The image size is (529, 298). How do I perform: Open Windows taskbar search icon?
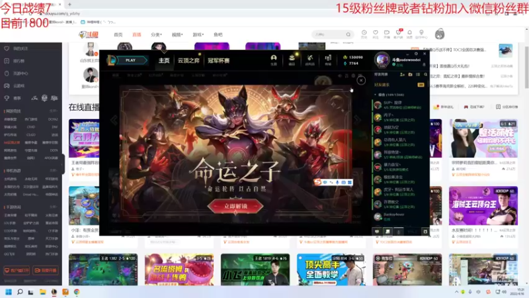[x=20, y=292]
